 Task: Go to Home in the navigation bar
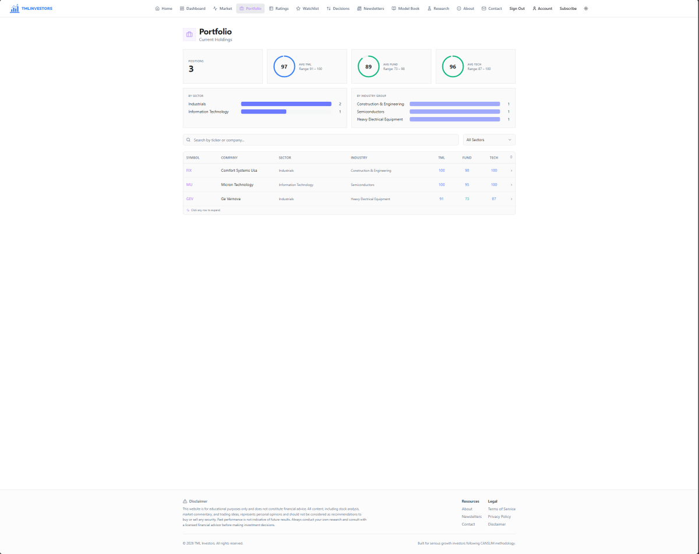pos(164,9)
